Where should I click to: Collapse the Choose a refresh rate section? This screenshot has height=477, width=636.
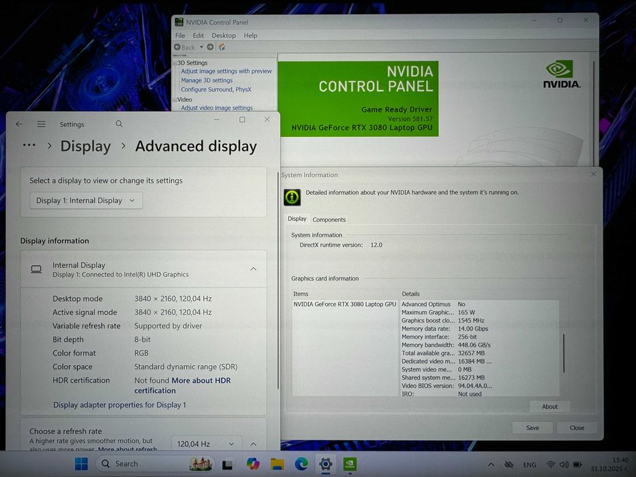pyautogui.click(x=254, y=444)
